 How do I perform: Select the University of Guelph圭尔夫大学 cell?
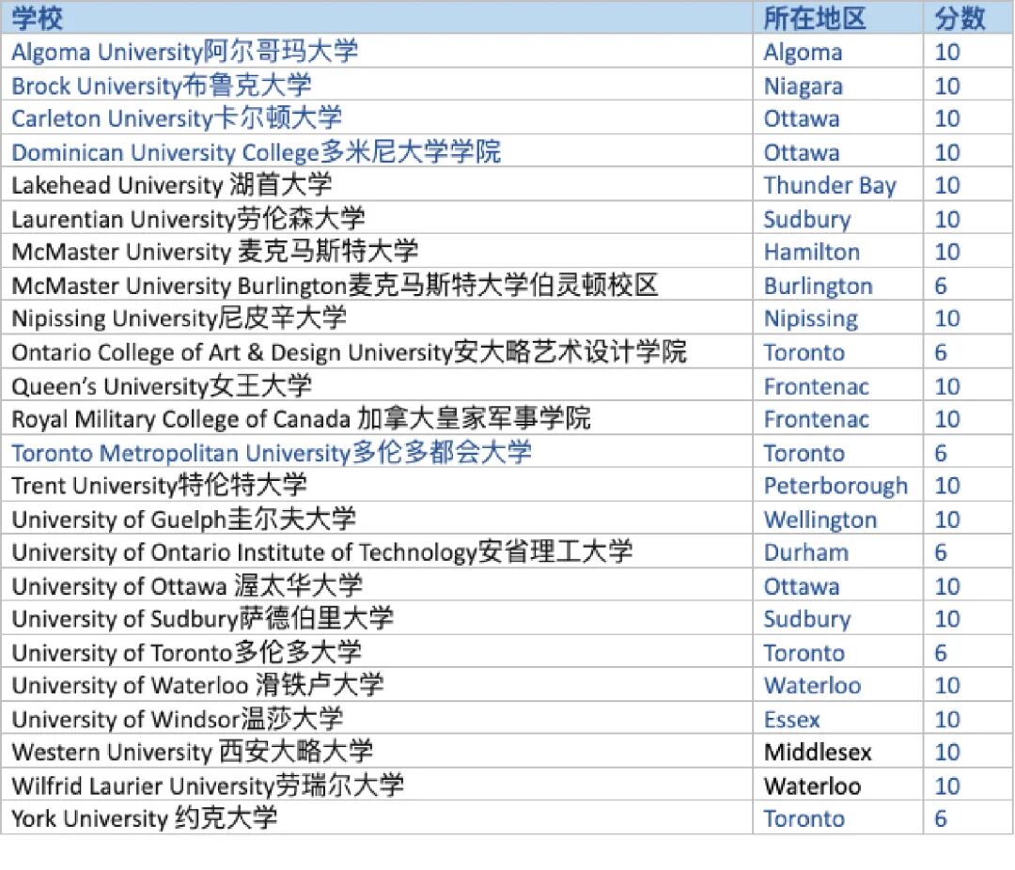[377, 519]
